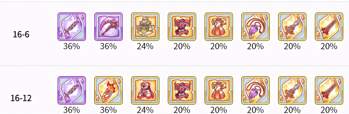Click the 16-6 stage label
Image resolution: width=349 pixels, height=114 pixels.
21,34
